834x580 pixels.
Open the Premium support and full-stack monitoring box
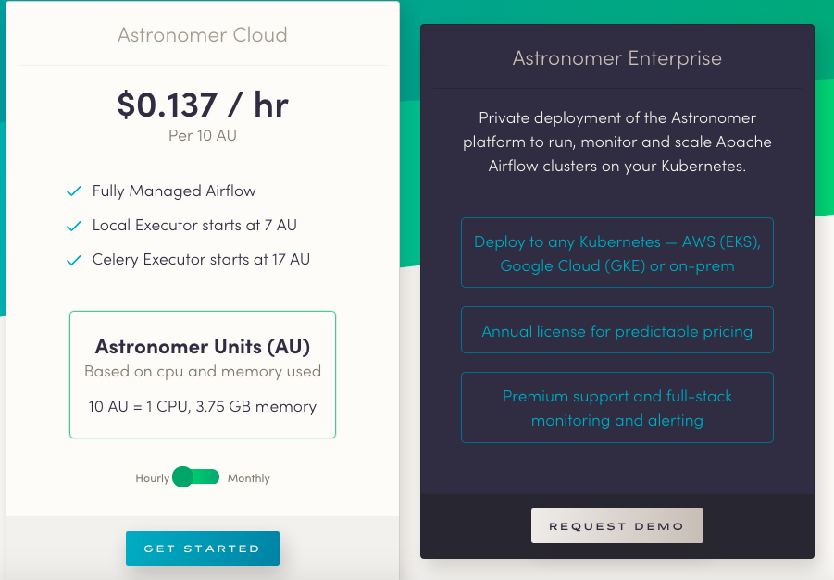pos(617,407)
